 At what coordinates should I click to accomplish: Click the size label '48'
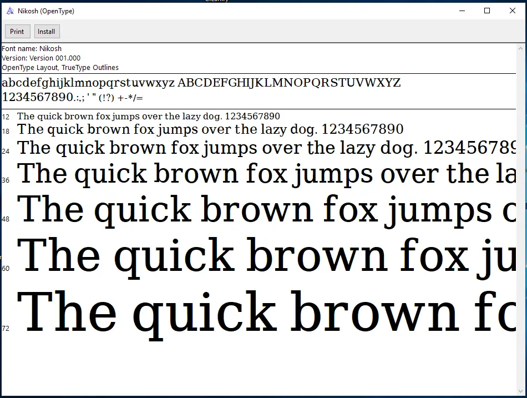[x=6, y=219]
